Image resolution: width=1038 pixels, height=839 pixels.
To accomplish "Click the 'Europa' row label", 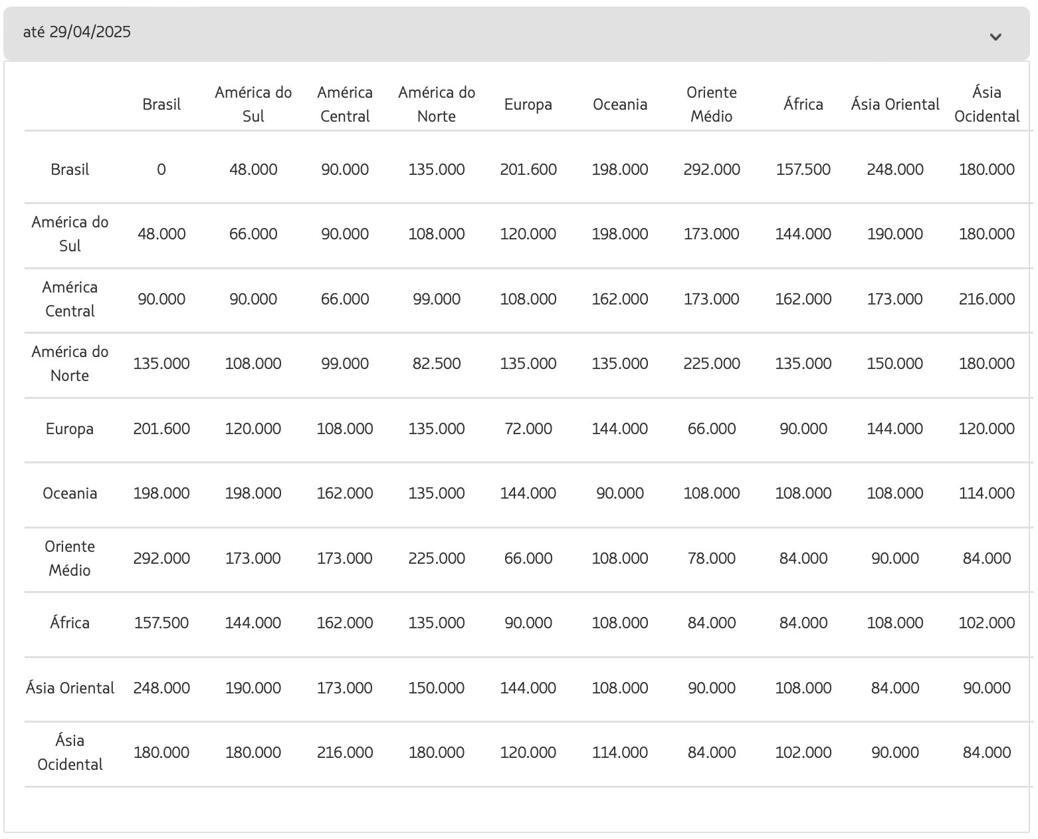I will pos(70,429).
